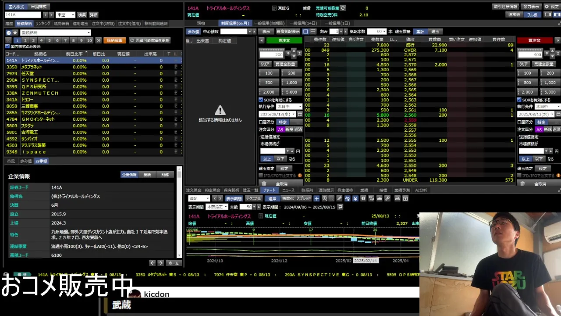Select 新規 order type in sell panel

289,129
